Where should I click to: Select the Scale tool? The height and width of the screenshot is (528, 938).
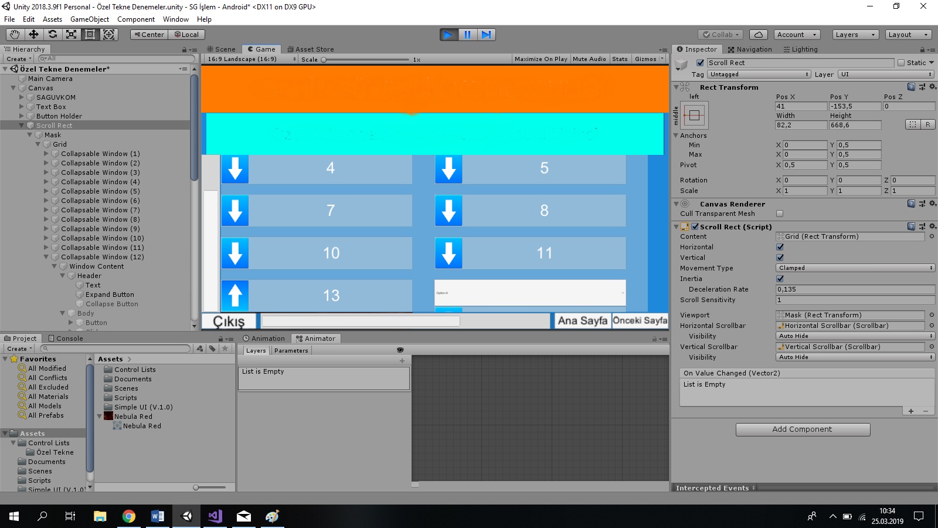(x=71, y=35)
